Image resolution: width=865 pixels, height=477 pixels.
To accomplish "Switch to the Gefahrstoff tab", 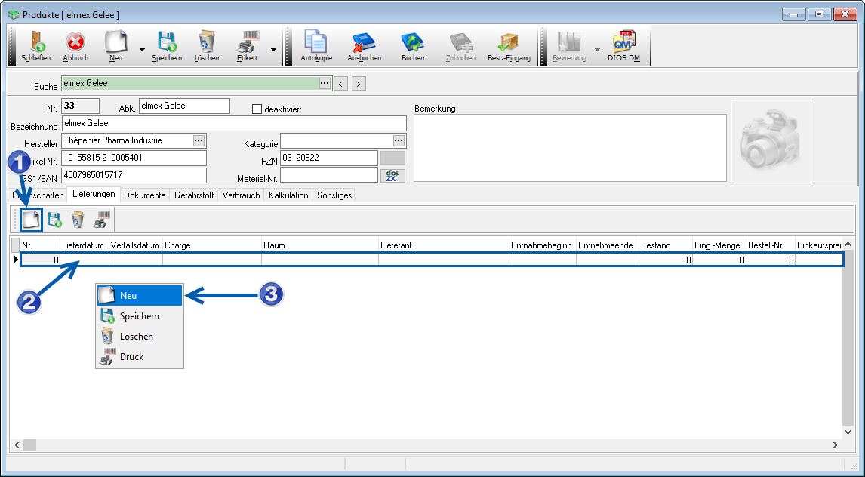I will 194,195.
